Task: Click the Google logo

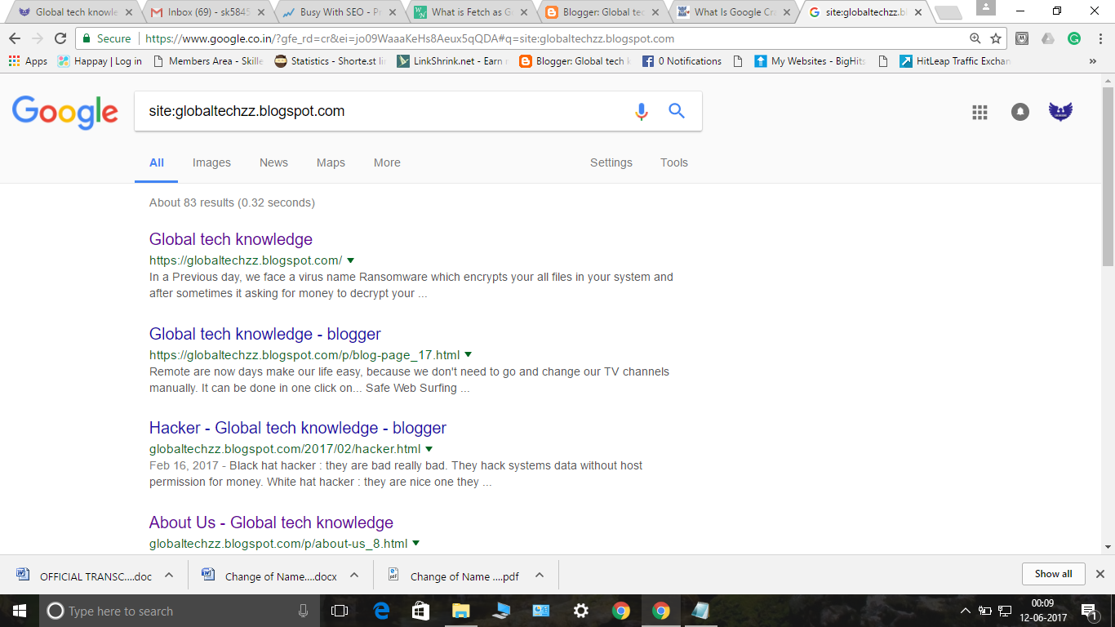Action: (x=65, y=113)
